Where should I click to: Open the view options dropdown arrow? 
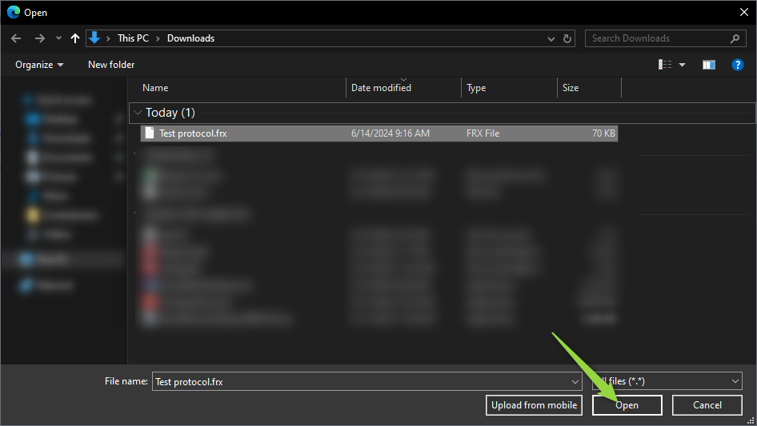[x=683, y=65]
